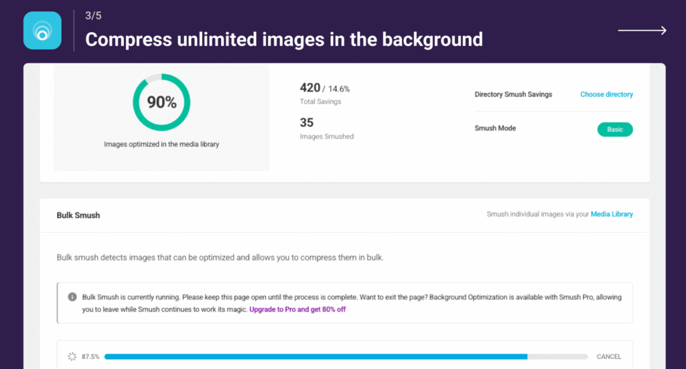Click the 14.6% savings percentage
This screenshot has width=686, height=369.
(x=338, y=89)
